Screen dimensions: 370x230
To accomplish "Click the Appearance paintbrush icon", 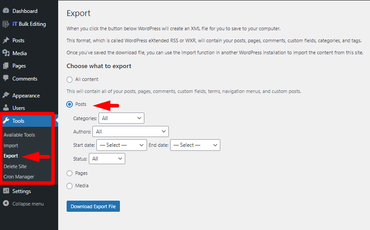I will (x=6, y=95).
